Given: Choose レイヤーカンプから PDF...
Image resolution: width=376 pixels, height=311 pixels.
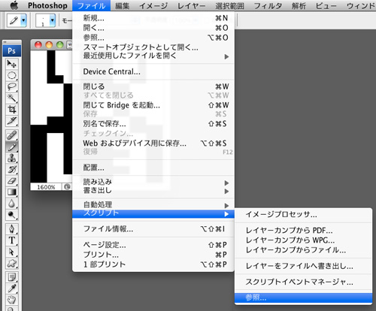Looking at the screenshot, I should pyautogui.click(x=303, y=231).
